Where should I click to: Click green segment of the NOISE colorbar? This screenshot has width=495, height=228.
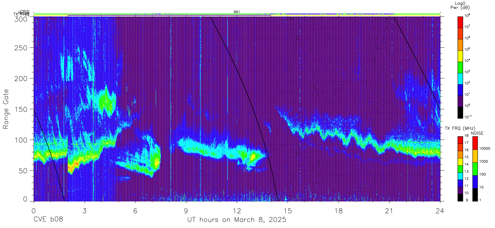[475, 169]
